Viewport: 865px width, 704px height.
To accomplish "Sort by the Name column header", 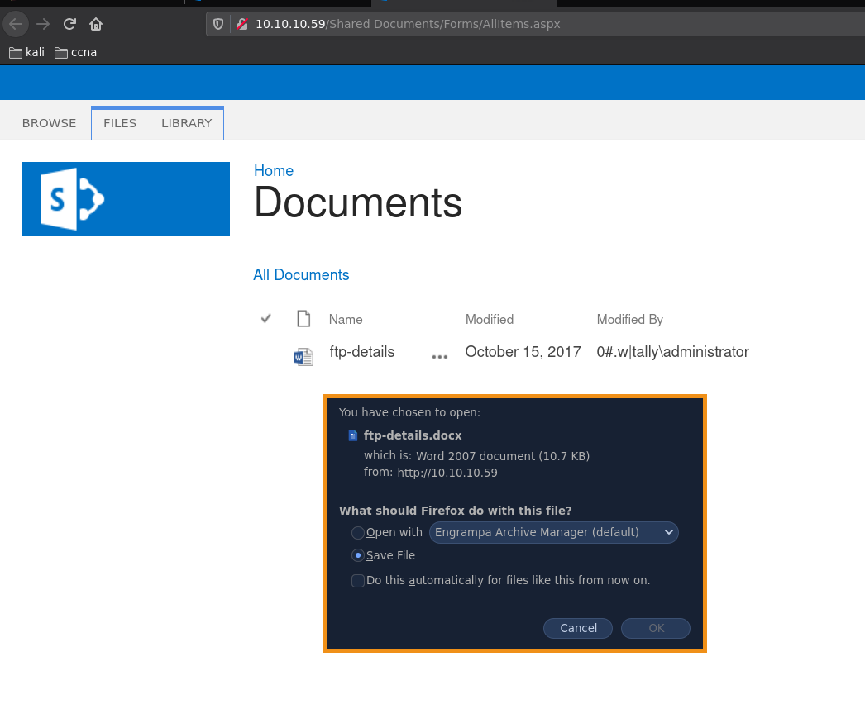I will click(x=346, y=320).
